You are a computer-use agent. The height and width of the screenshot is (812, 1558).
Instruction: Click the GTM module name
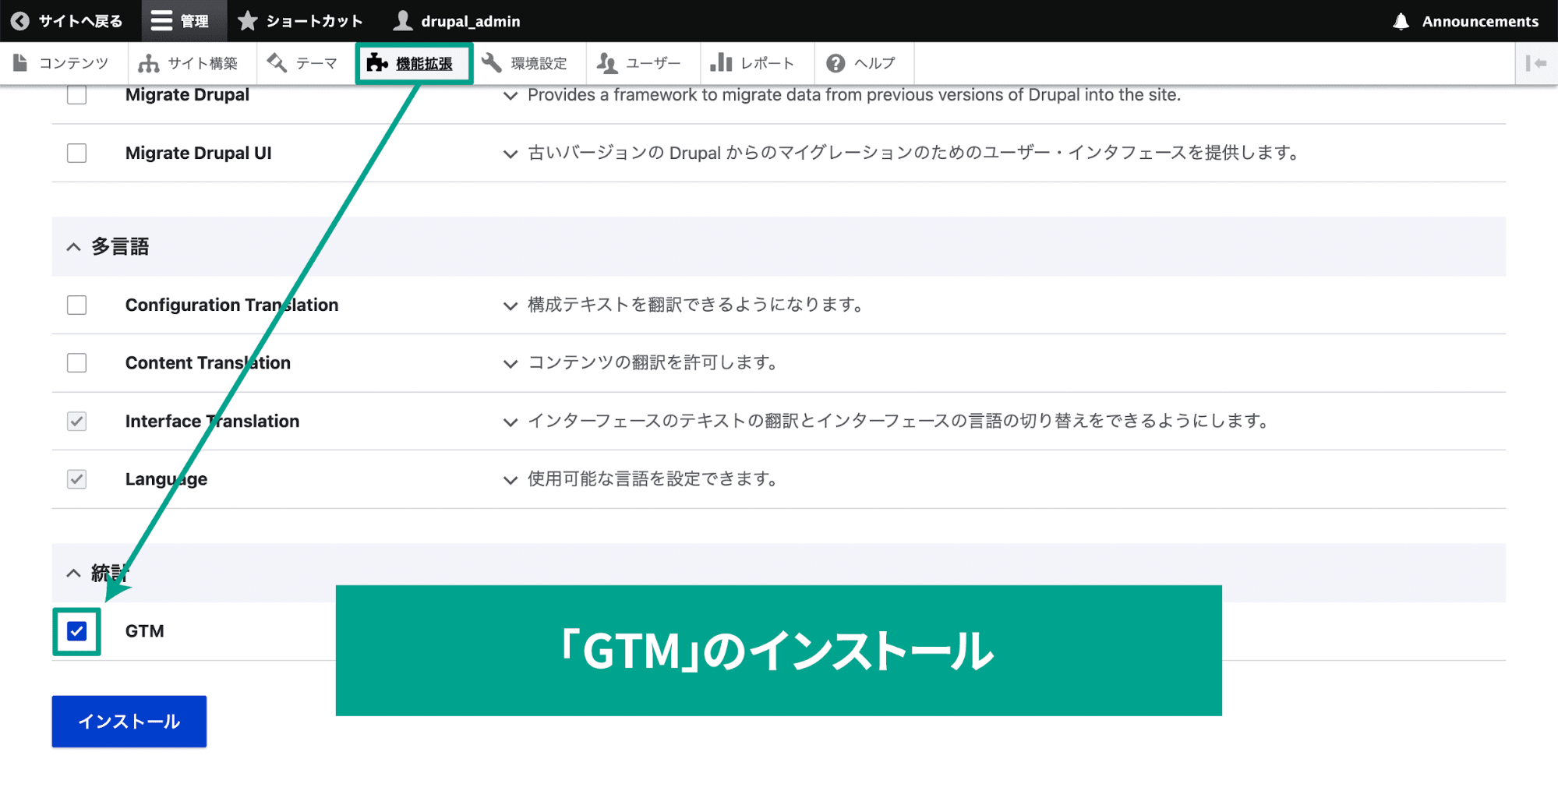point(145,631)
